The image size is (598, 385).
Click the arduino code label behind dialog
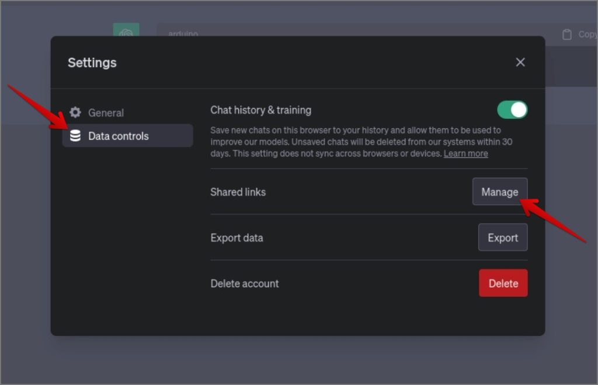[183, 33]
